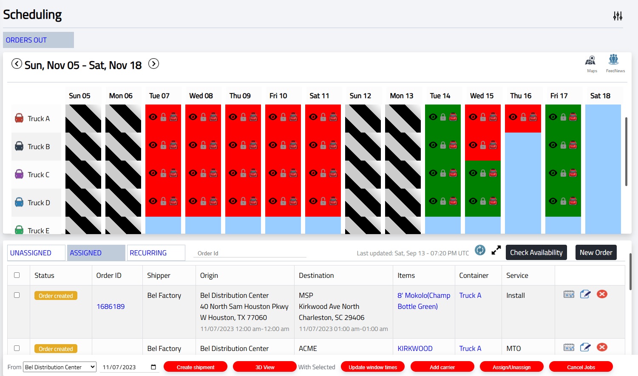Click the New Order button

point(595,252)
